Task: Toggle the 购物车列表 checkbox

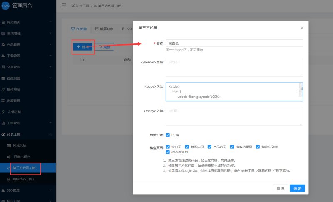Action: (x=258, y=147)
